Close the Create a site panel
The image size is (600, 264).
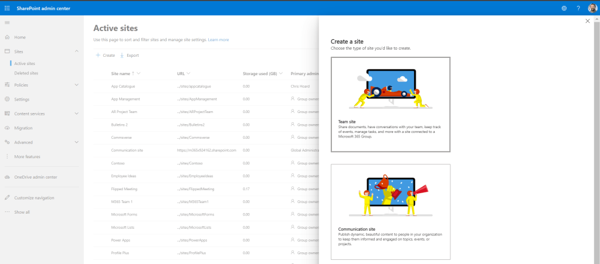[588, 21]
